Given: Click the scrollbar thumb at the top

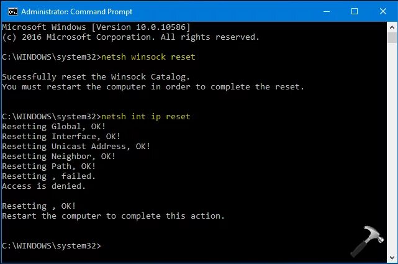Looking at the screenshot, I should [392, 37].
